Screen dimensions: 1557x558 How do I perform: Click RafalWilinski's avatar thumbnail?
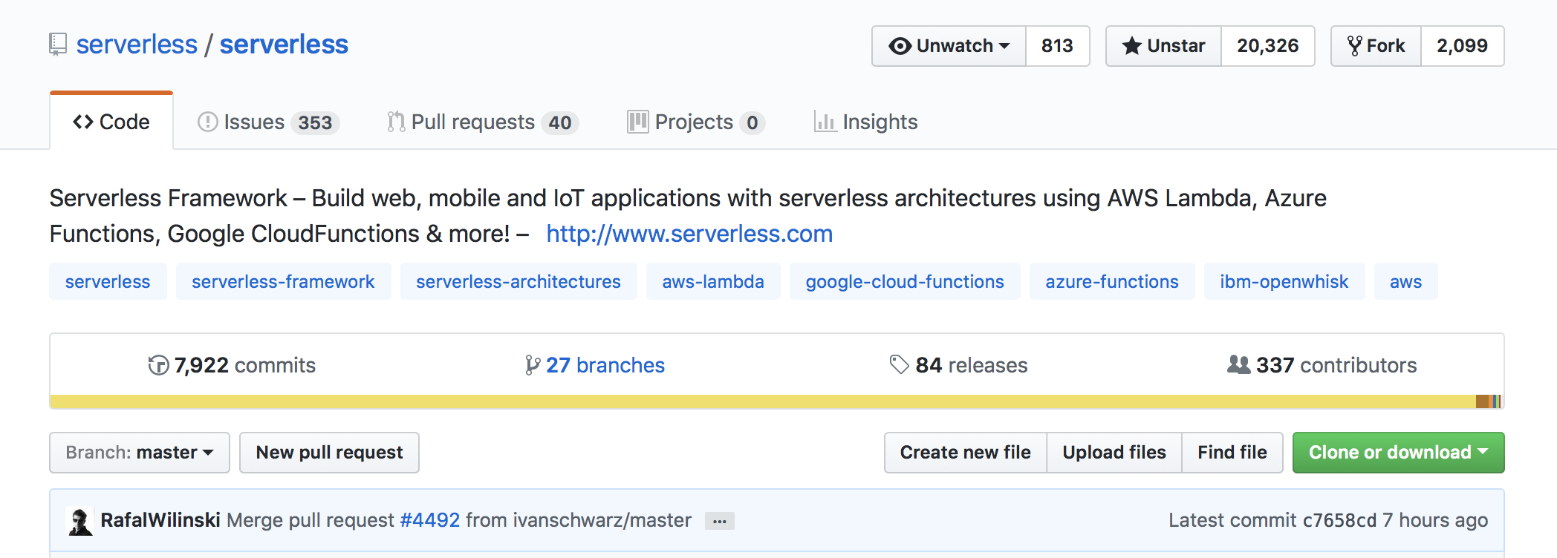click(x=80, y=521)
